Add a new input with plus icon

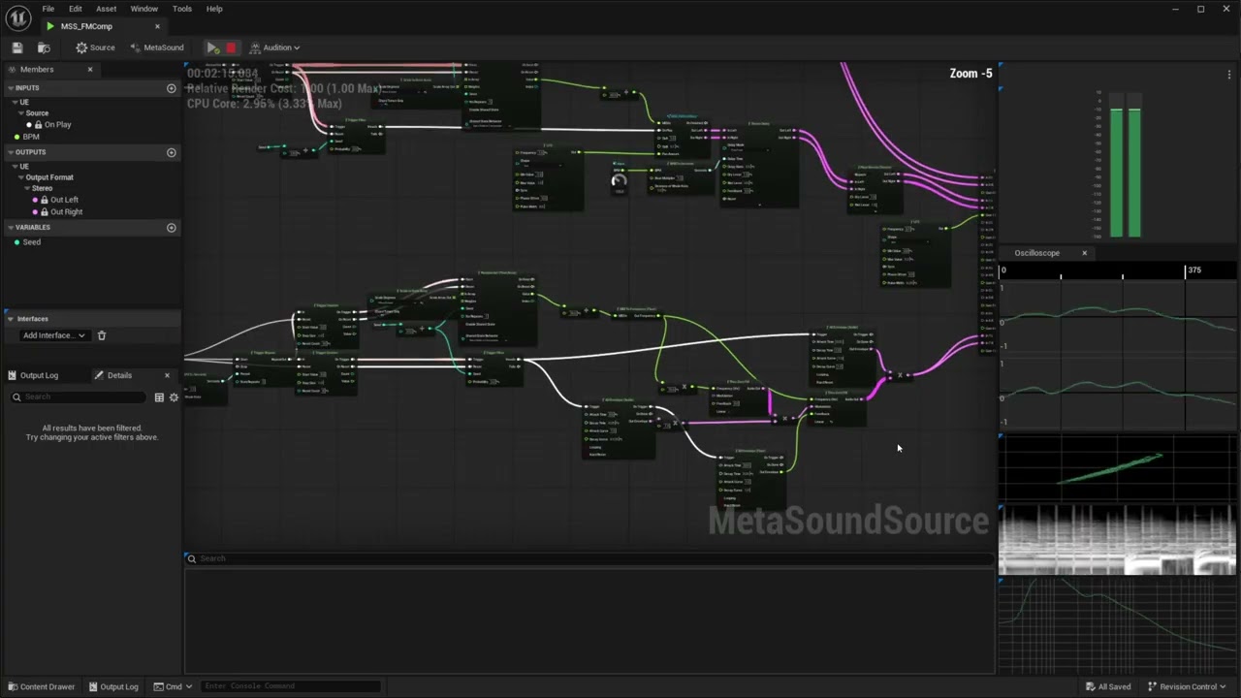pyautogui.click(x=172, y=88)
